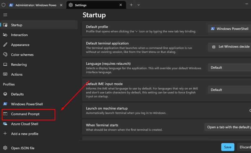Click the plus icon beside Add a new profile
251x153 pixels.
coord(5,134)
